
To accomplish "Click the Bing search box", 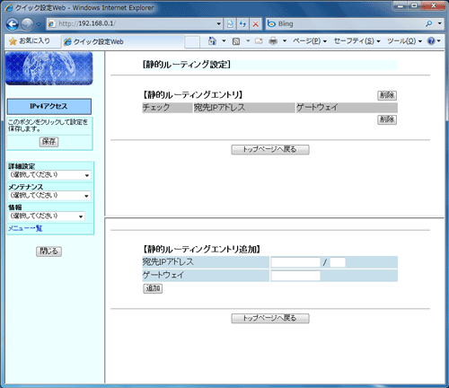I will pos(348,24).
